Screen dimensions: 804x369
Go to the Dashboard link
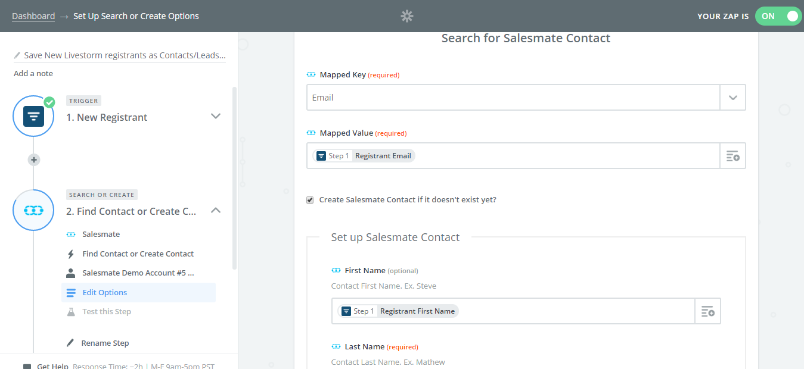tap(33, 16)
